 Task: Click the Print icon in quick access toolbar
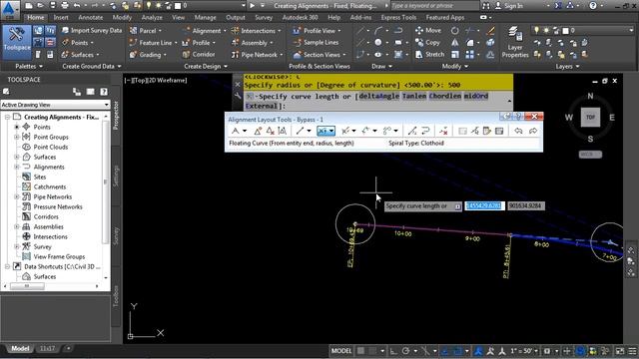tap(65, 6)
